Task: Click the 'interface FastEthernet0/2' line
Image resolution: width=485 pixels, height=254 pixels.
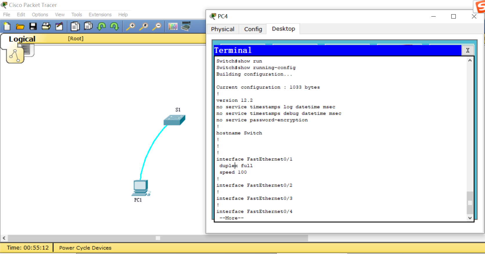Action: pos(254,185)
